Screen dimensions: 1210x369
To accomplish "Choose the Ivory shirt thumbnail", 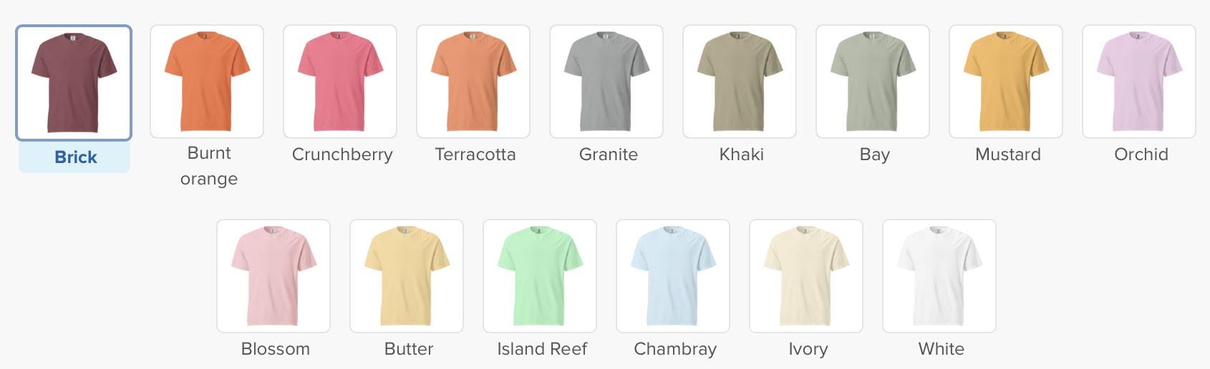I will coord(806,276).
